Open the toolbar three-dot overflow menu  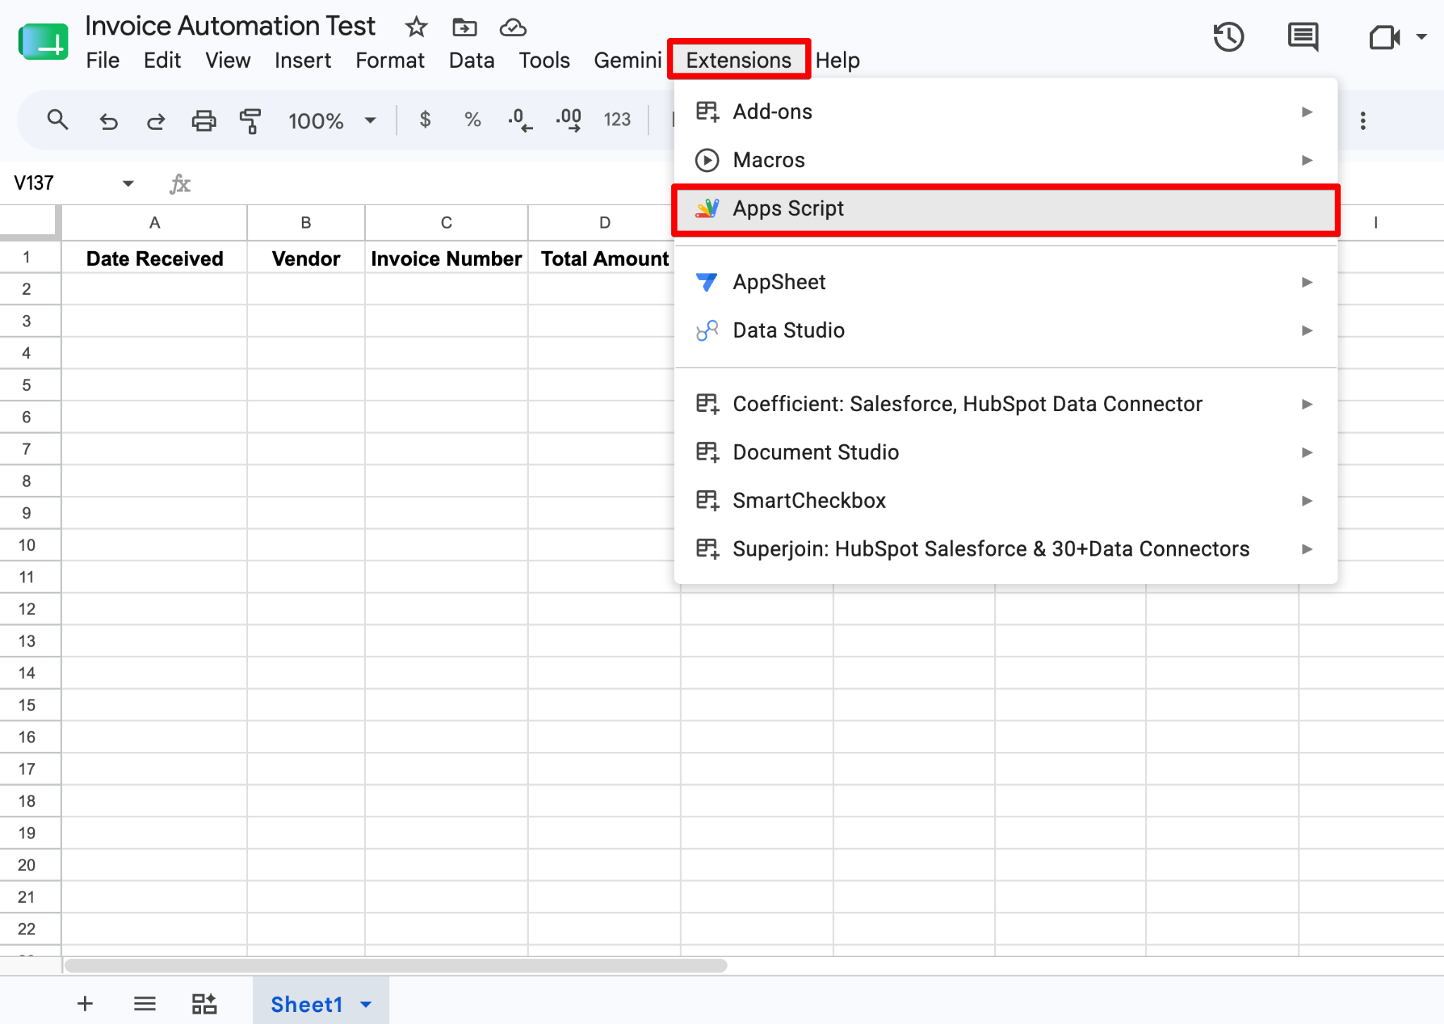point(1363,121)
